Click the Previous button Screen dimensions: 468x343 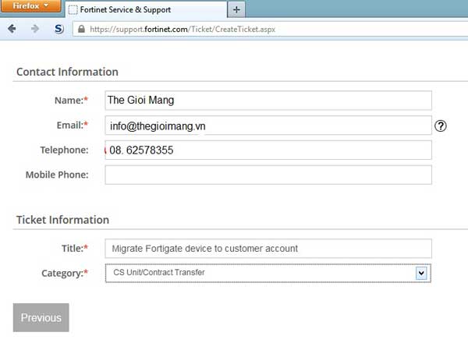[x=41, y=317]
